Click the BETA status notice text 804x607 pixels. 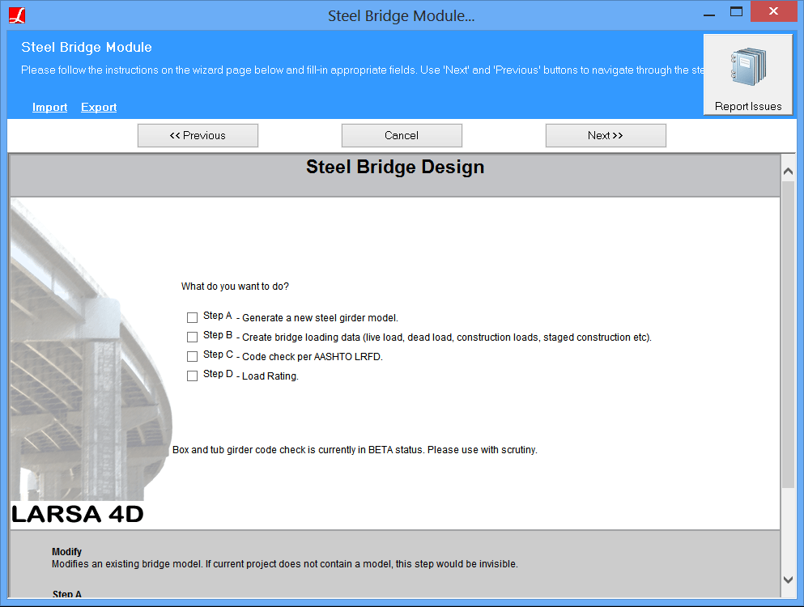pyautogui.click(x=355, y=450)
